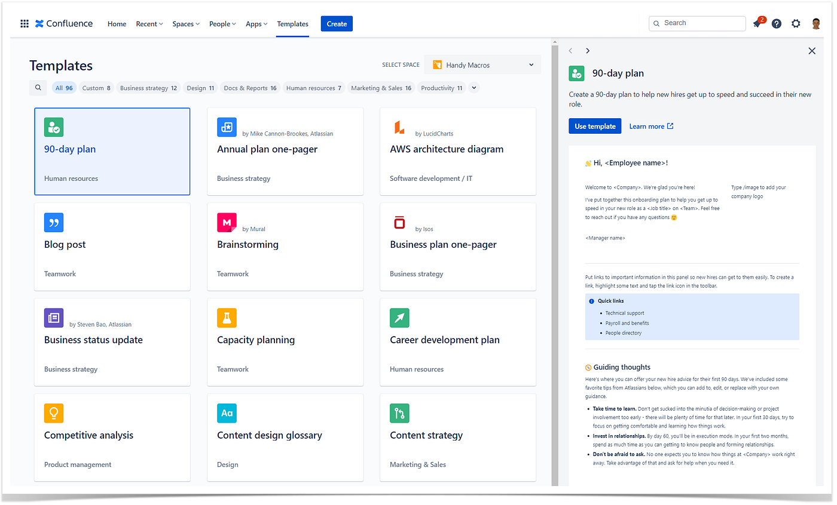
Task: Open the notifications bell icon
Action: (x=758, y=24)
